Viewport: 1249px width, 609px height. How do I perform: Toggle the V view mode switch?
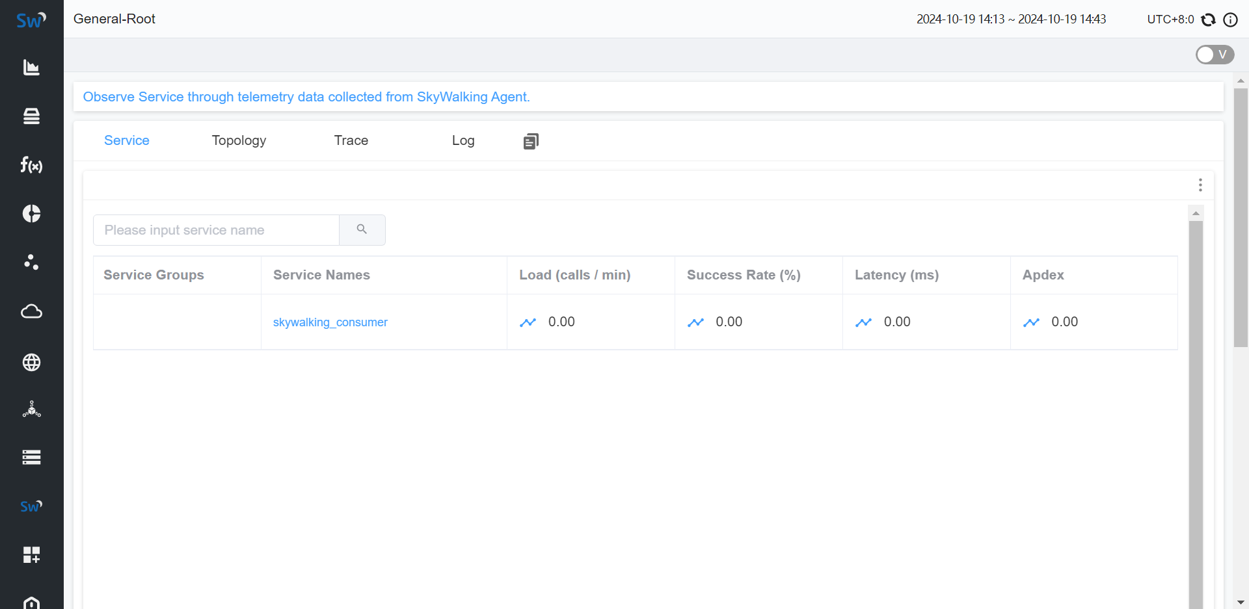1215,55
